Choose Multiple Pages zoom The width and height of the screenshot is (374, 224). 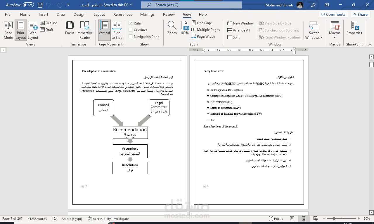point(206,29)
